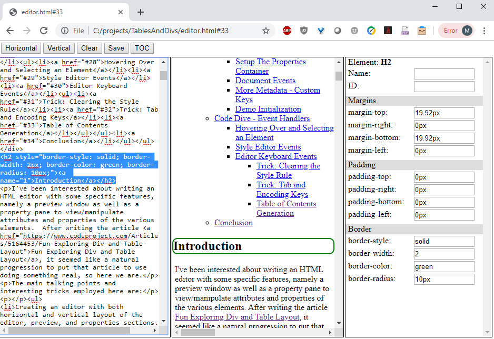The image size is (494, 339).
Task: Open Hovering Over and Selecting an Element link
Action: (x=284, y=133)
